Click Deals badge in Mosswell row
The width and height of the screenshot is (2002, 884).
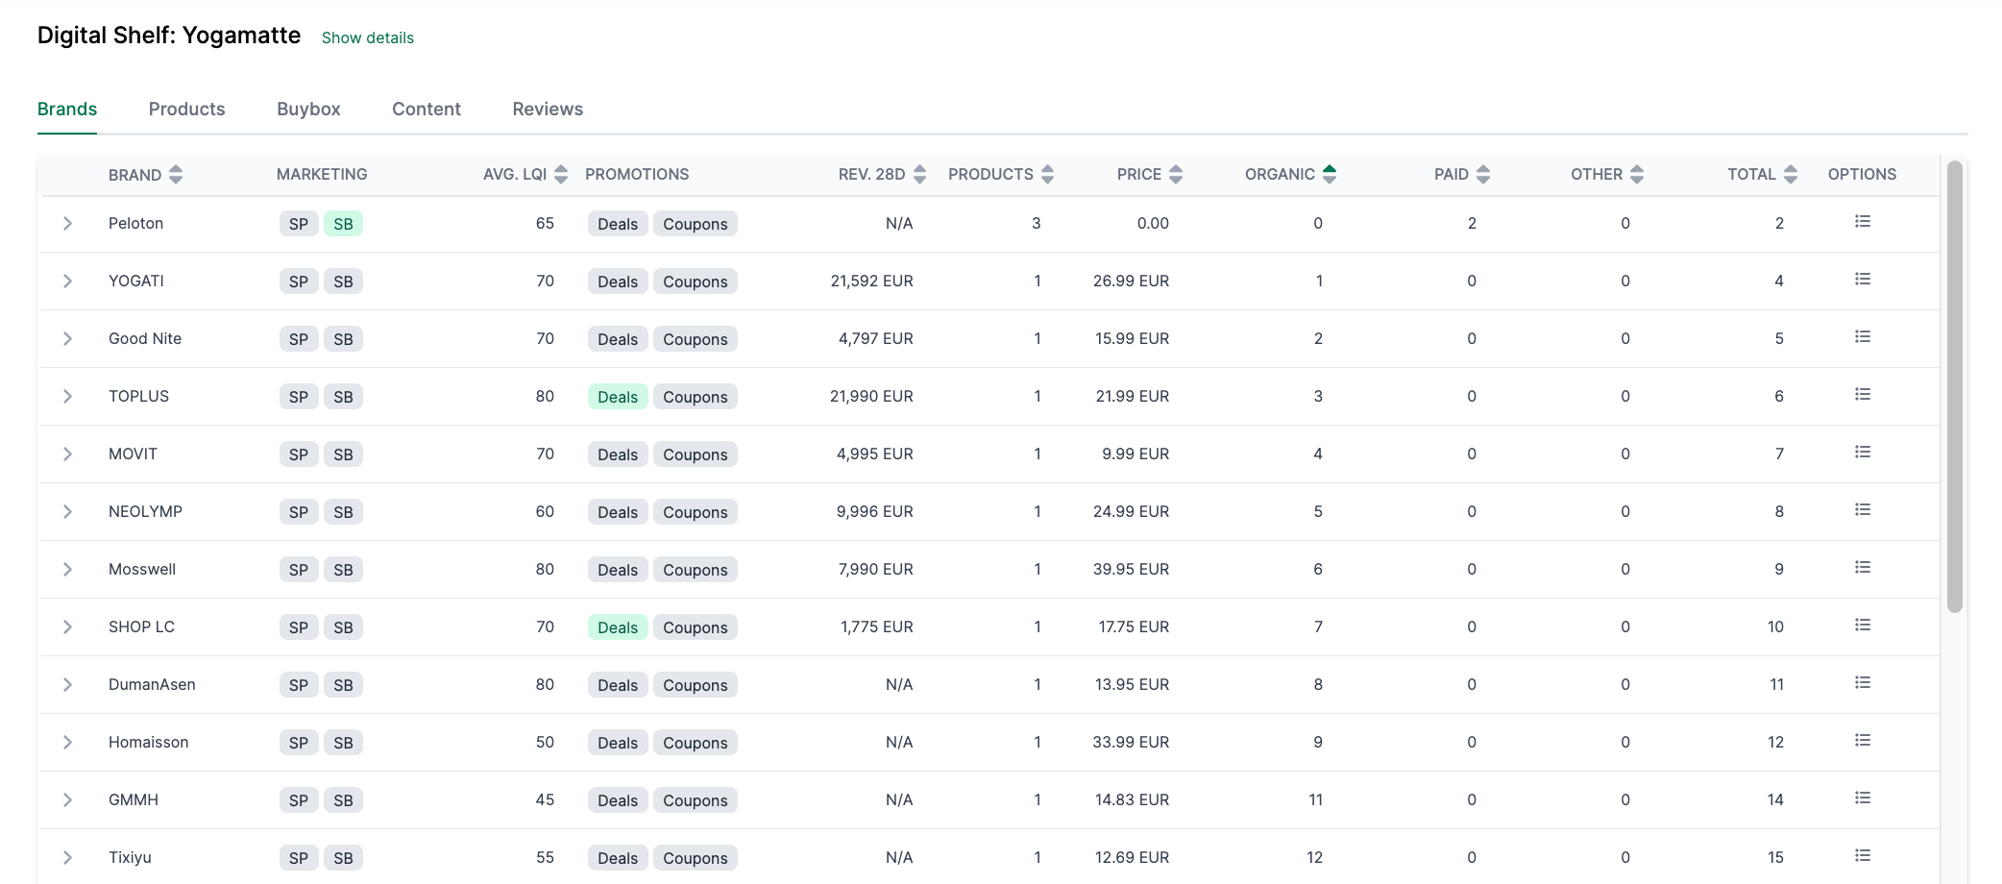(618, 570)
